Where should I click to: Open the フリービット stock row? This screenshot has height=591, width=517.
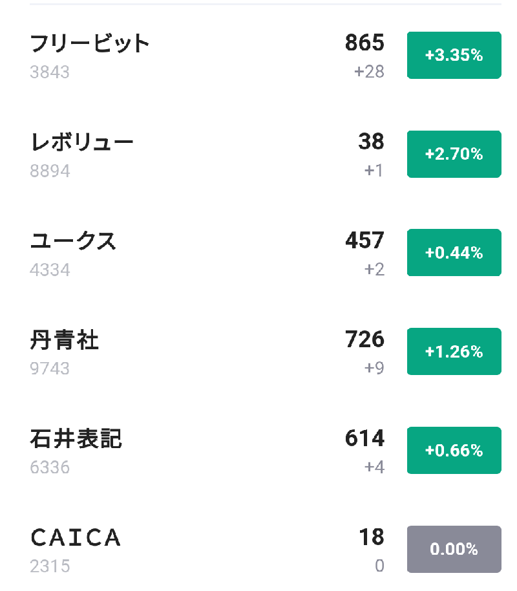coord(90,44)
